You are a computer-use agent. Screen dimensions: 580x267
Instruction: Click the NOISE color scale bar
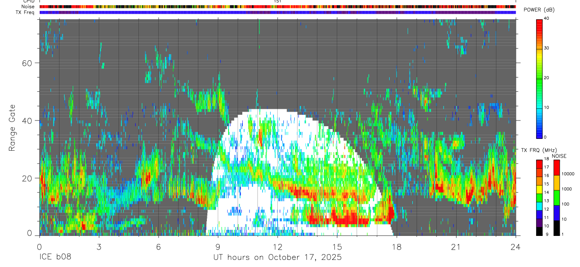(556, 197)
